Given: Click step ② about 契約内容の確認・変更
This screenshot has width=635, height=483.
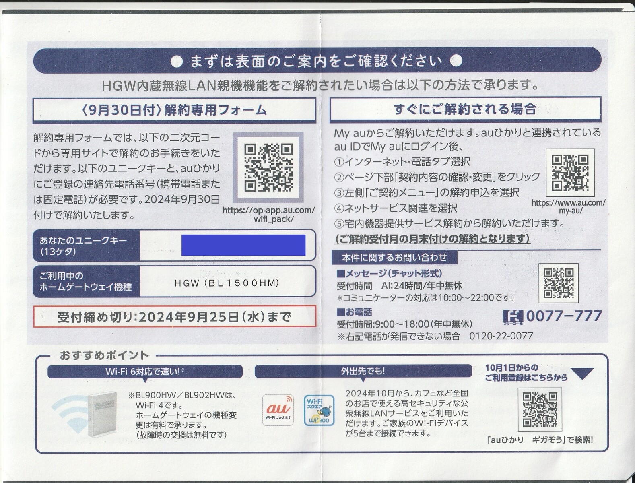Looking at the screenshot, I should tap(437, 177).
